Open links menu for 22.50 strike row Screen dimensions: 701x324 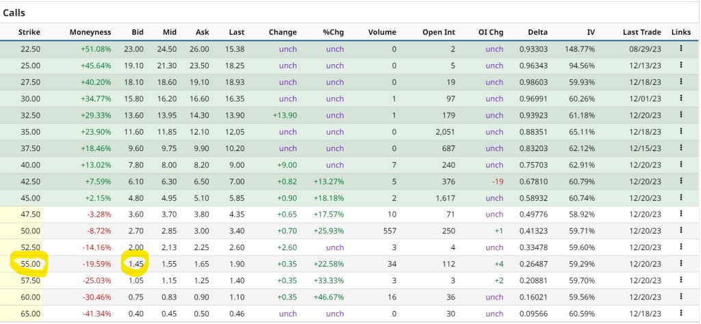pyautogui.click(x=680, y=49)
